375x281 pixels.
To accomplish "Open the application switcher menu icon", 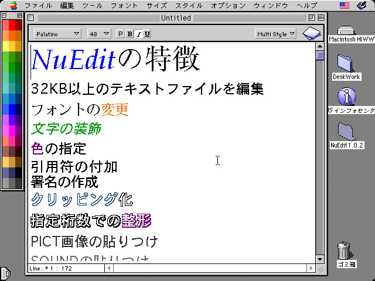I will 362,5.
